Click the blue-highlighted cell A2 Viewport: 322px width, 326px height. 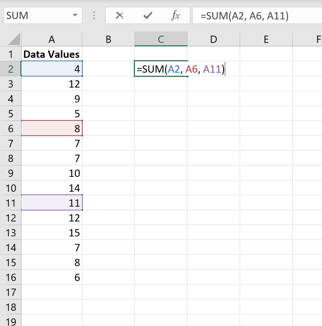coord(52,69)
